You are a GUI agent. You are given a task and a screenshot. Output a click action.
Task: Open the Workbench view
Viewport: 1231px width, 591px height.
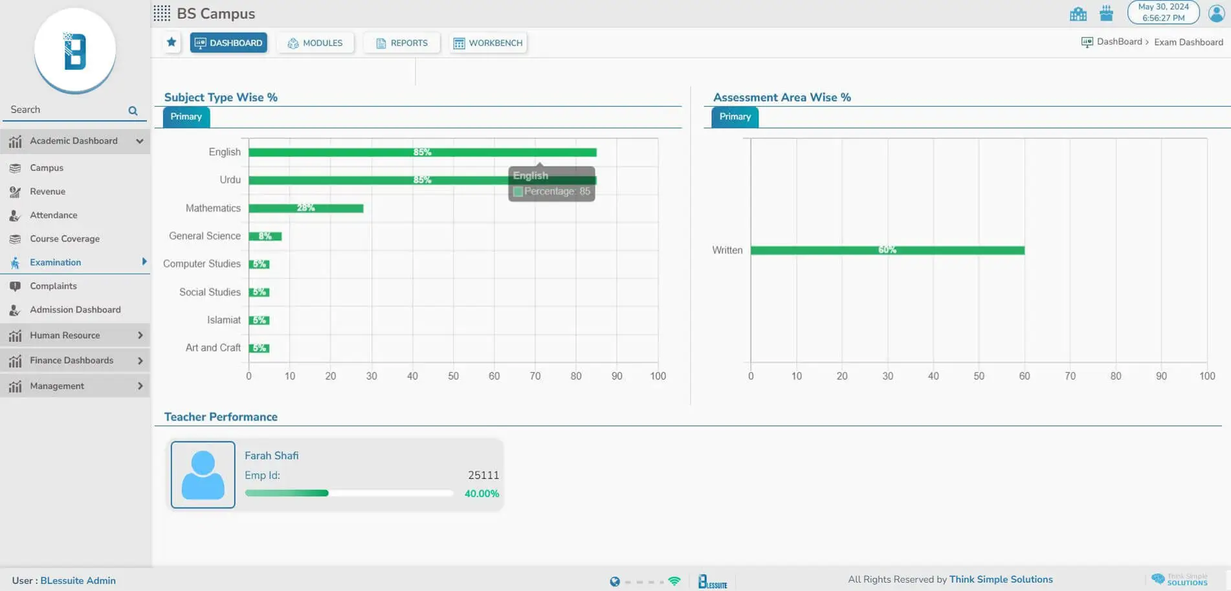(x=488, y=43)
